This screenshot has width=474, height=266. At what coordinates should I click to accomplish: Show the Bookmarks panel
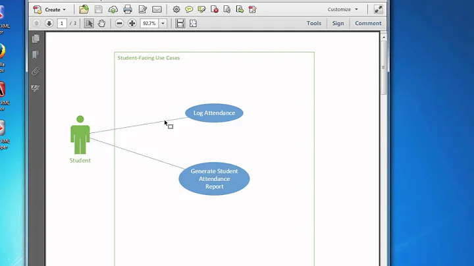coord(36,55)
